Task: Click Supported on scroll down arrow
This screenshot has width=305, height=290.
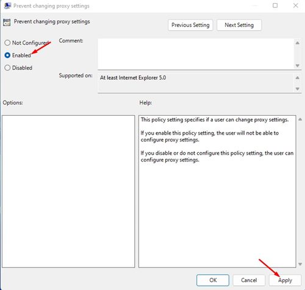Action: click(298, 89)
